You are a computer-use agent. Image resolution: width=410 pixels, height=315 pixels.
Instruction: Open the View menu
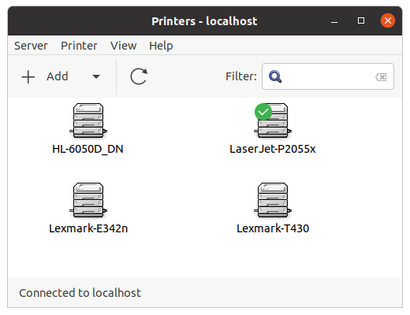(124, 46)
